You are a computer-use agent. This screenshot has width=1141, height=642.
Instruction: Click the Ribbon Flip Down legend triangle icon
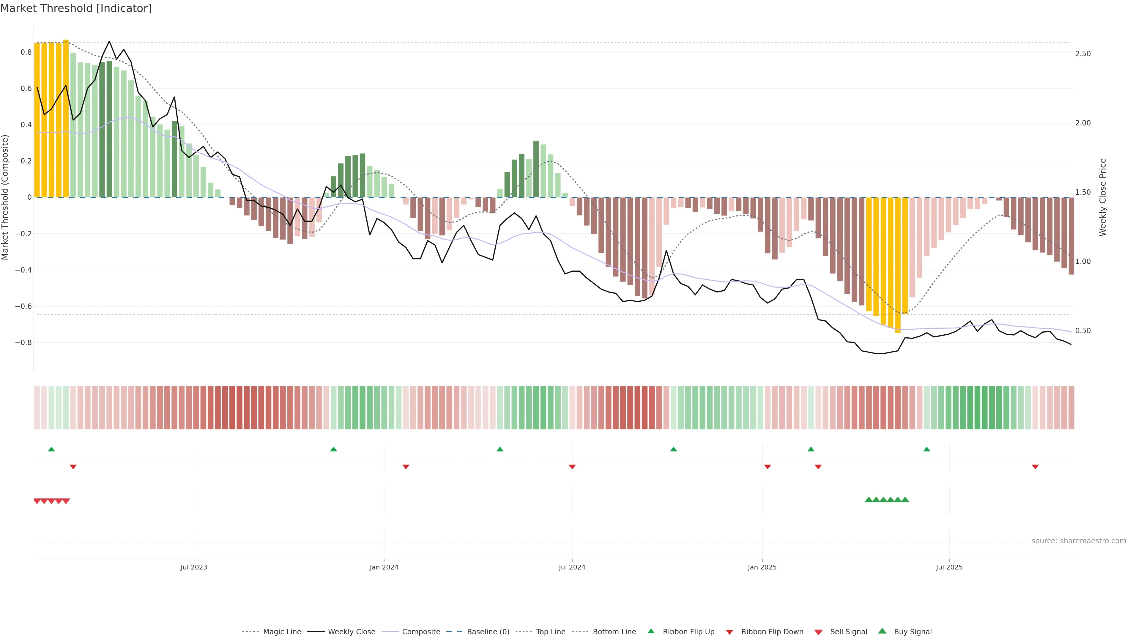pos(729,632)
